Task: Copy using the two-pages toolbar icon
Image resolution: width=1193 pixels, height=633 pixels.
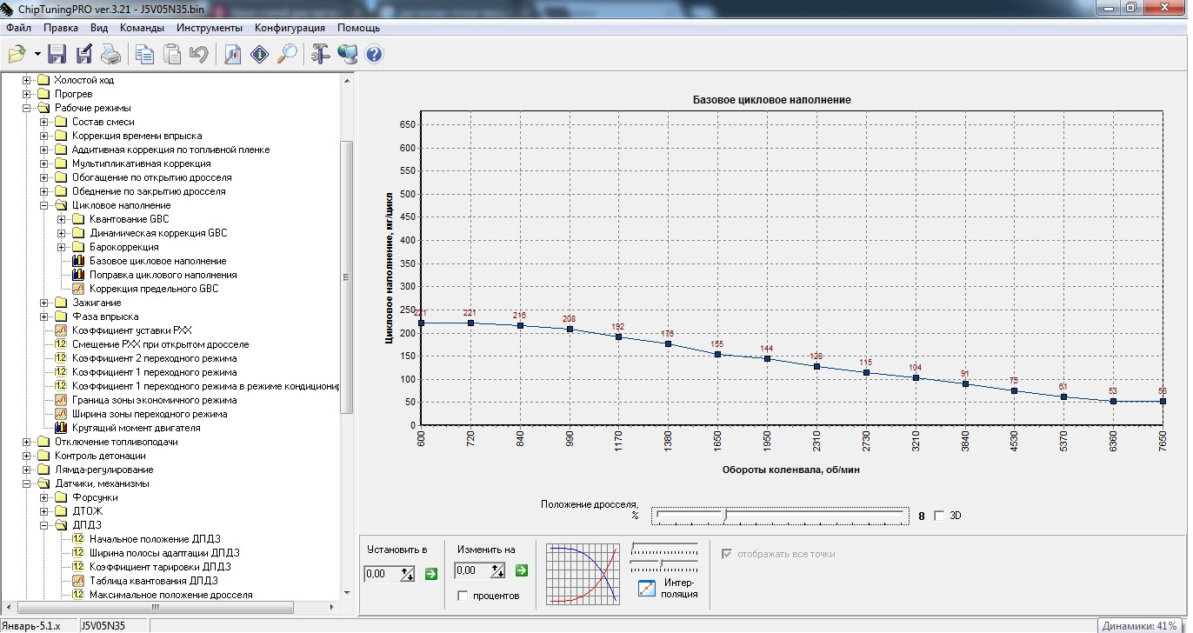Action: click(x=144, y=55)
